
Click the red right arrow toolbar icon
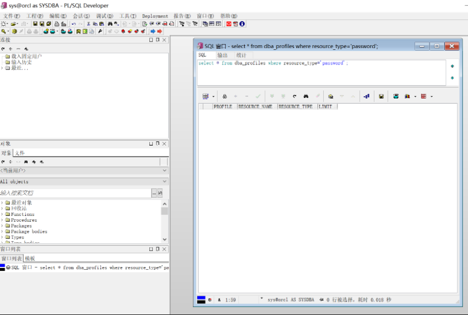(x=160, y=31)
